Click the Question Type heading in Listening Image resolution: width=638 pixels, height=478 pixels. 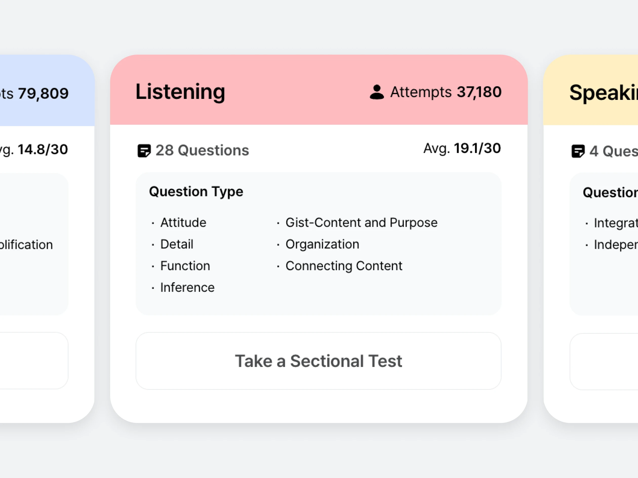tap(196, 192)
